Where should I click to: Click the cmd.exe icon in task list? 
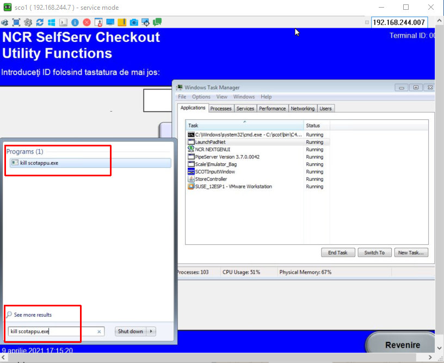tap(191, 134)
